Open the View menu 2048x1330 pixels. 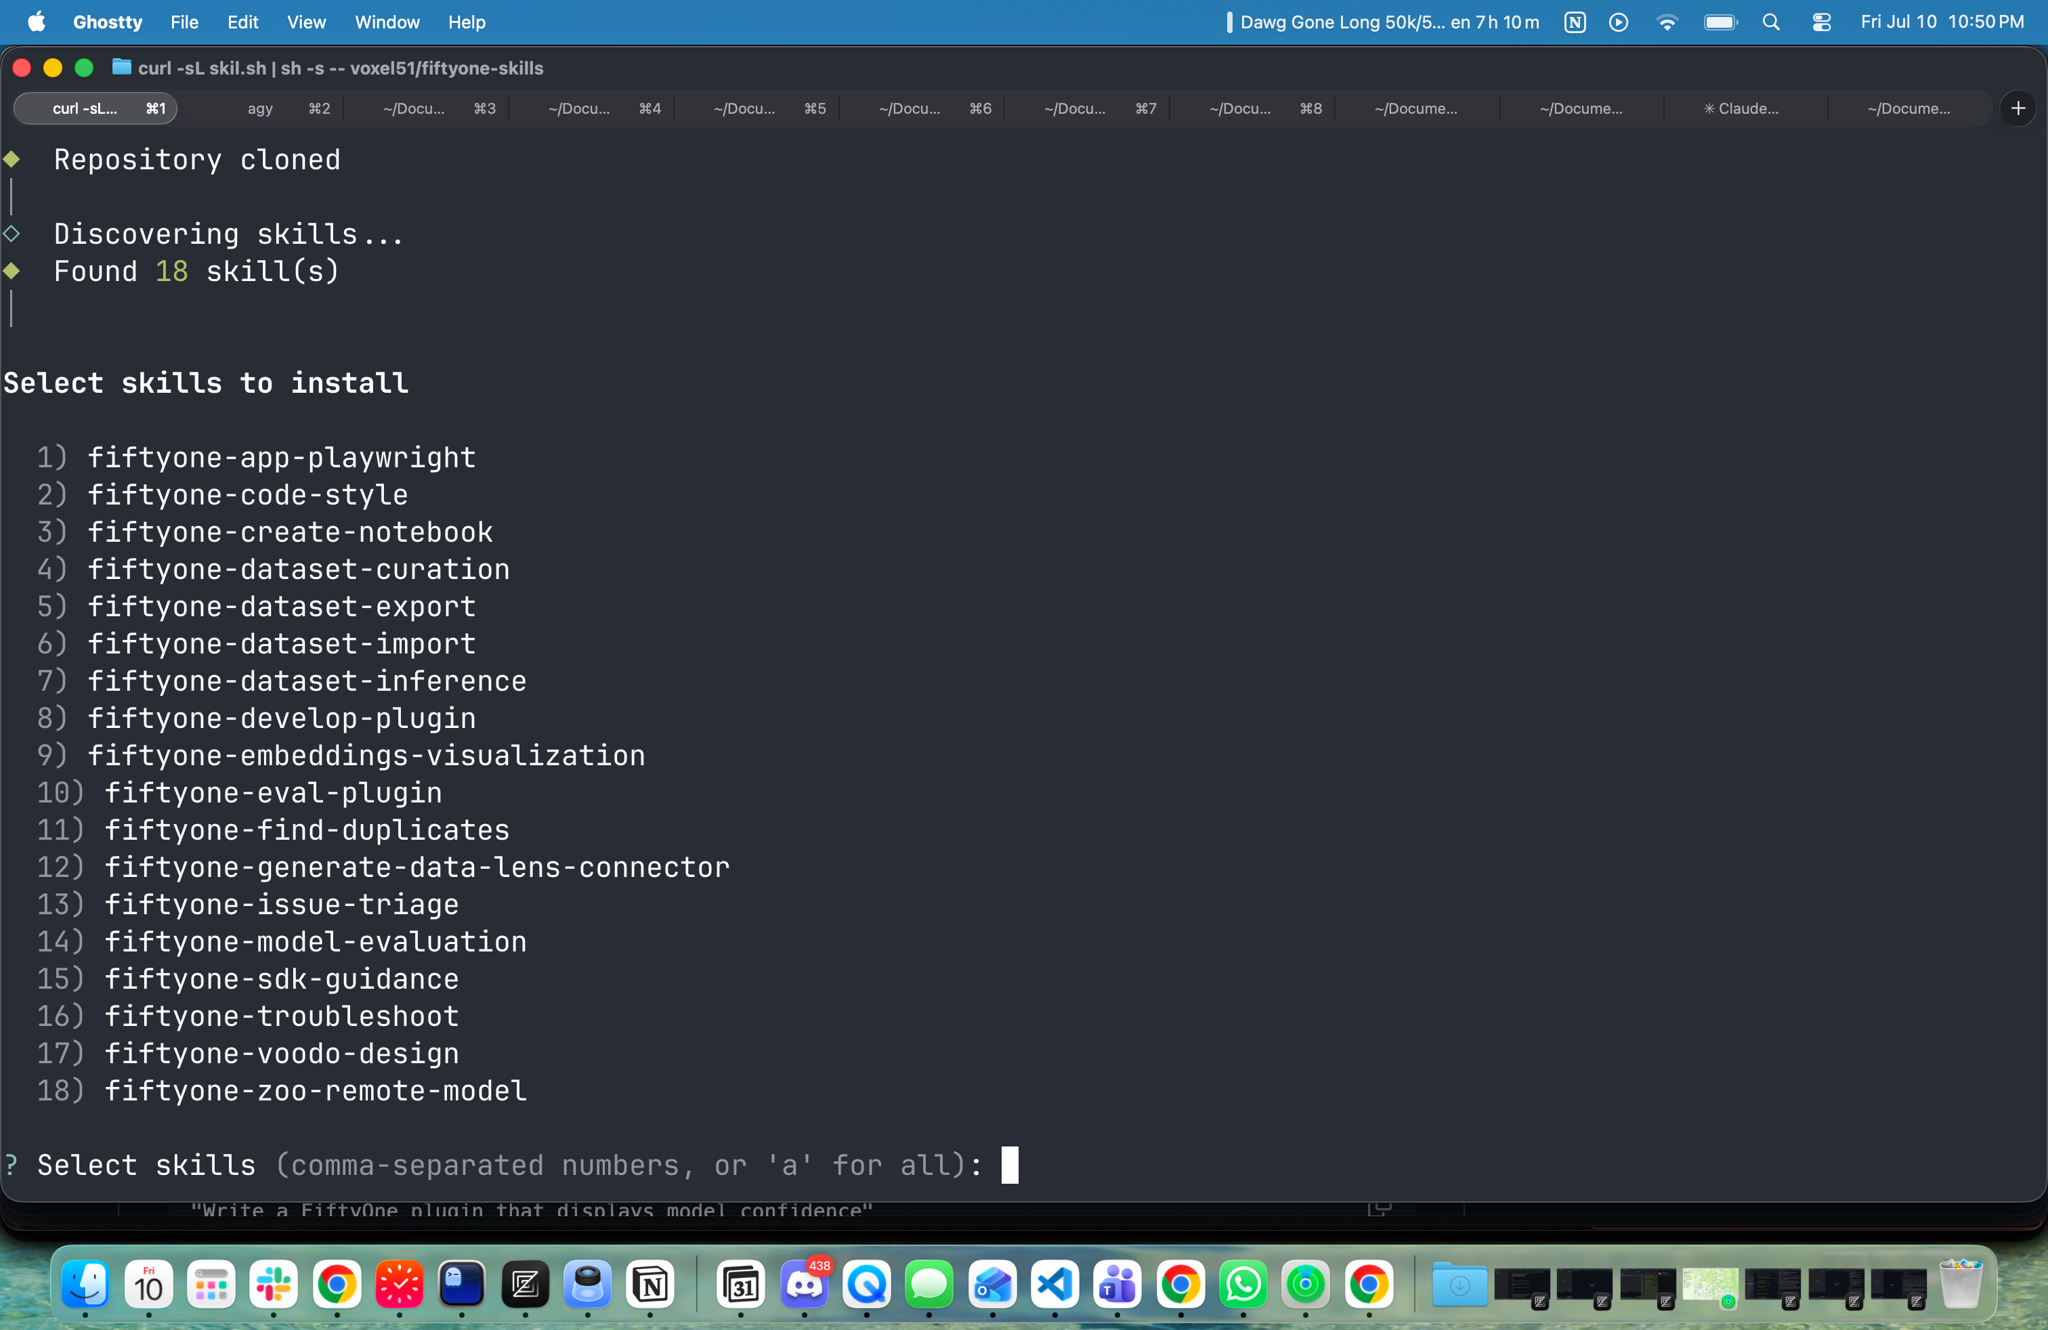click(x=306, y=22)
